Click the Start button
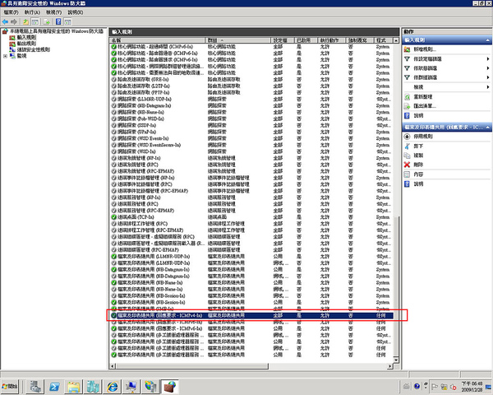 coord(10,386)
